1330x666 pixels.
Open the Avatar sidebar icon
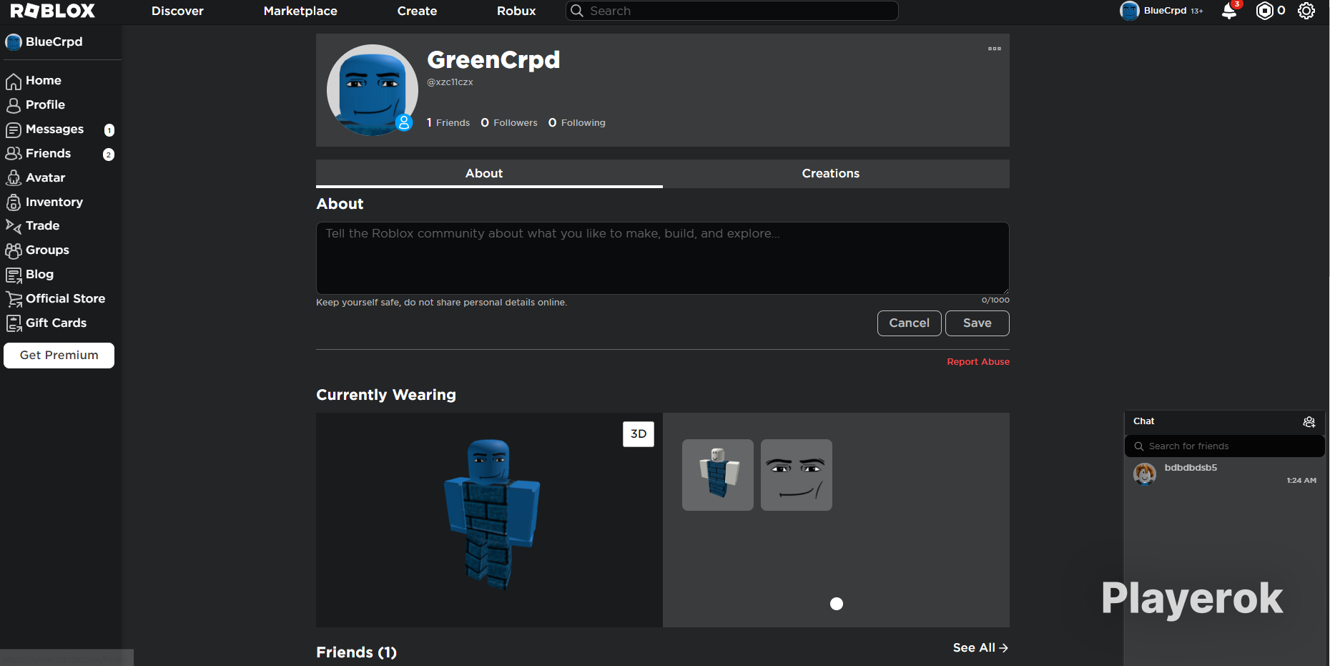14,178
